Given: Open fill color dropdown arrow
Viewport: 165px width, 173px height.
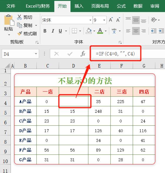Looking at the screenshot, I should pyautogui.click(x=94, y=31).
